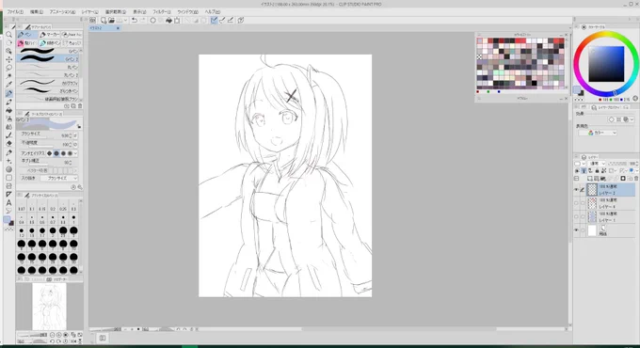Select the Gradient sphere tool
The image size is (640, 348).
[x=8, y=169]
